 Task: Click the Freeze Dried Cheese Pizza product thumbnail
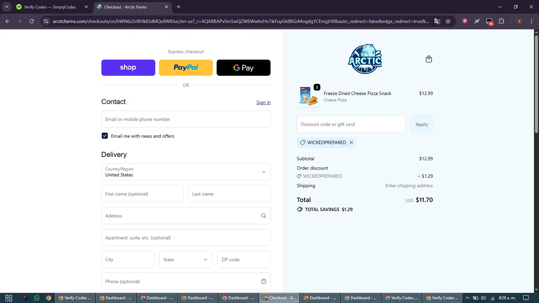[308, 96]
